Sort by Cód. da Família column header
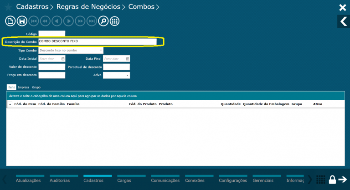Image resolution: width=350 pixels, height=190 pixels. (51, 104)
